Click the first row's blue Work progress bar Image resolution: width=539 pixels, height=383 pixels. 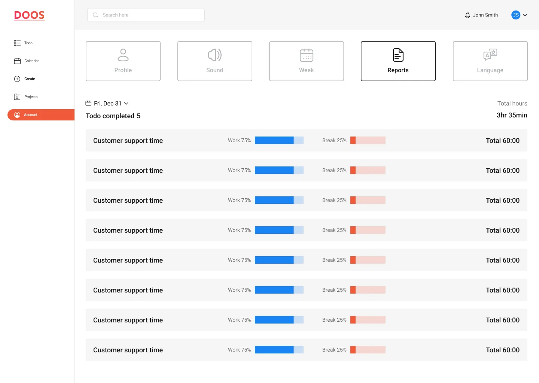pos(279,140)
